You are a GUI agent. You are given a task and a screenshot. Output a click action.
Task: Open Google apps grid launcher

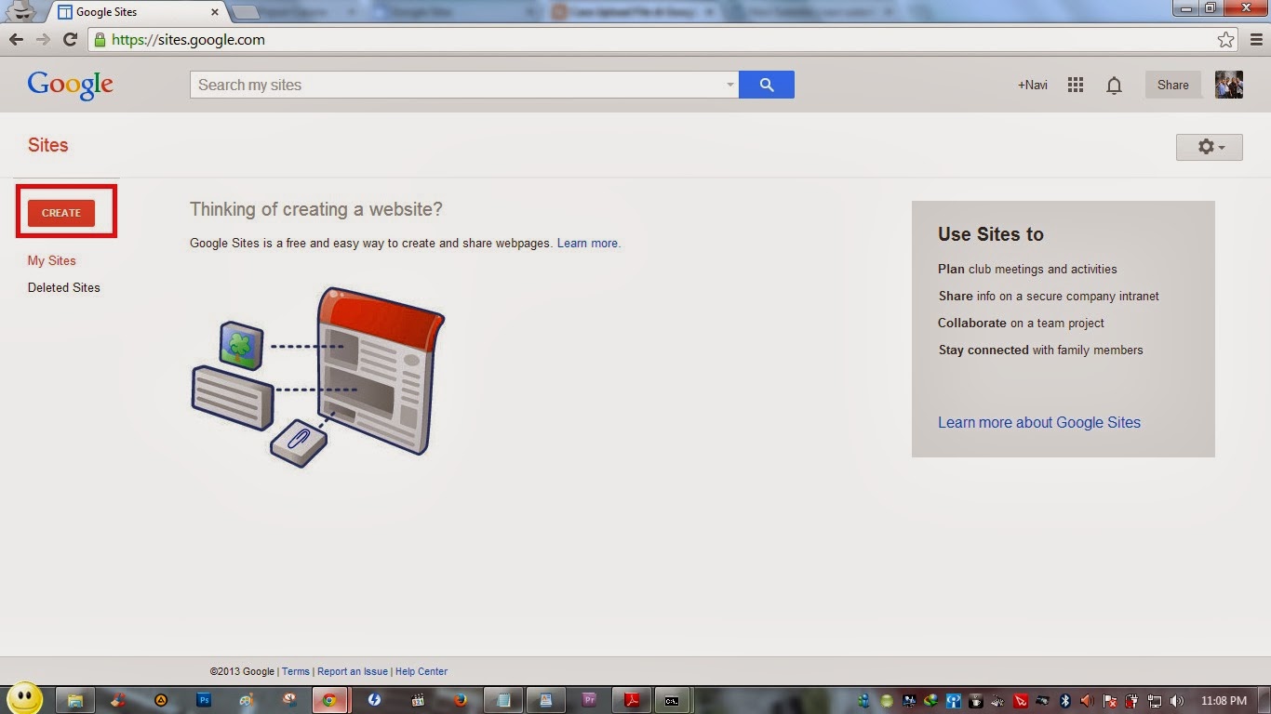(1075, 85)
